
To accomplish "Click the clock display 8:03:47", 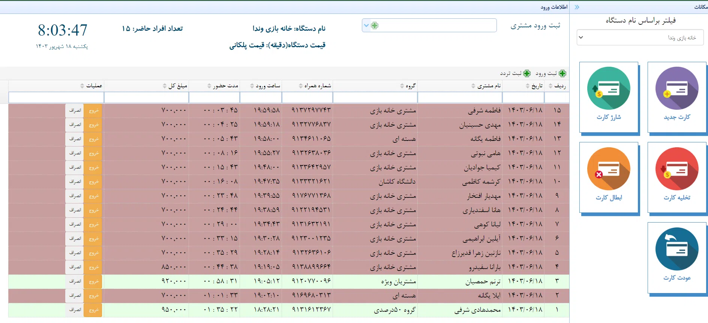I will 63,30.
